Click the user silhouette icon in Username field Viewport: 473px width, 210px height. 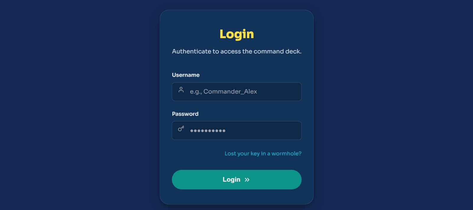pos(181,89)
